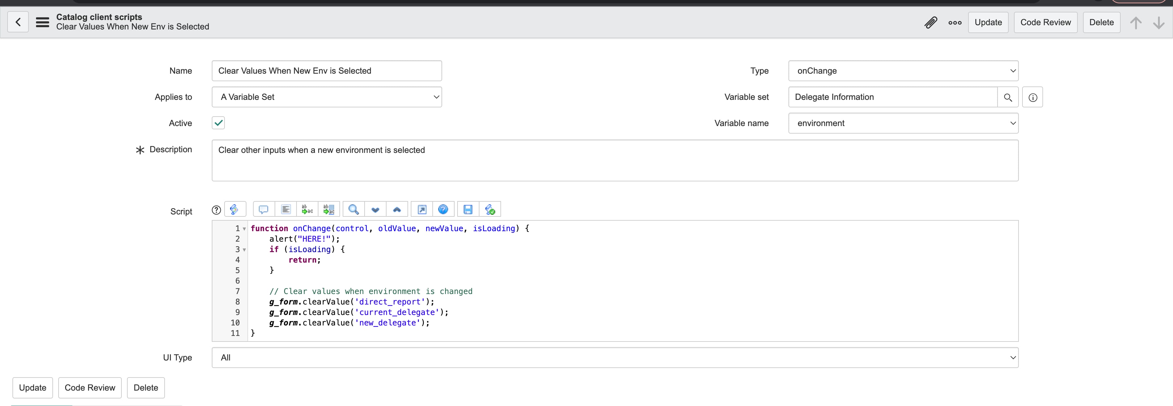Click the bottom Code Review button
This screenshot has height=406, width=1173.
tap(90, 388)
